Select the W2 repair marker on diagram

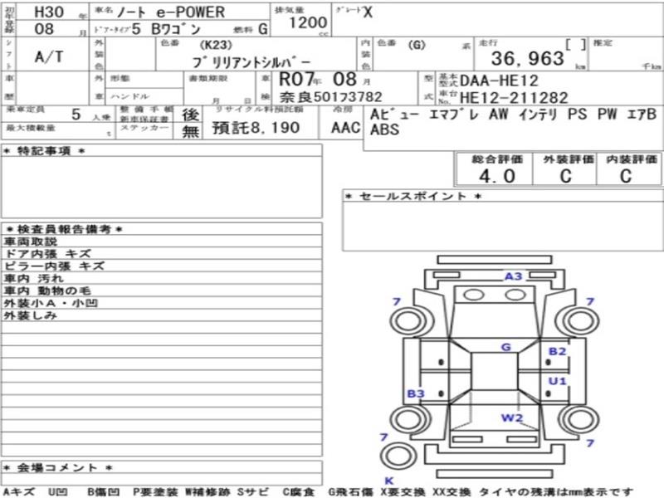coord(512,418)
